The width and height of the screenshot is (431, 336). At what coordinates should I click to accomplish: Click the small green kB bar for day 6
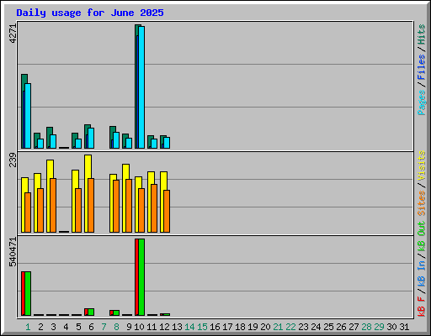(91, 312)
